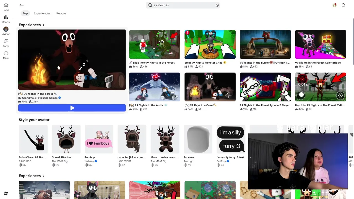The width and height of the screenshot is (354, 199).
Task: Open the Charts sidebar icon
Action: pos(6,19)
